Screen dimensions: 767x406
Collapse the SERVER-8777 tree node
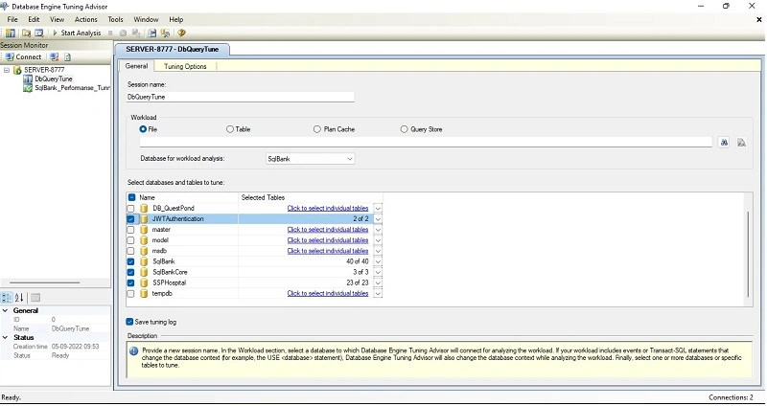tap(7, 70)
